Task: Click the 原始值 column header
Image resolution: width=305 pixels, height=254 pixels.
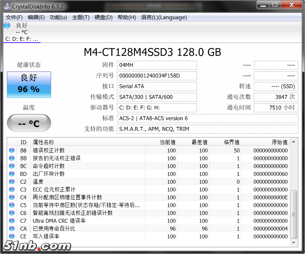Action: tap(279, 142)
